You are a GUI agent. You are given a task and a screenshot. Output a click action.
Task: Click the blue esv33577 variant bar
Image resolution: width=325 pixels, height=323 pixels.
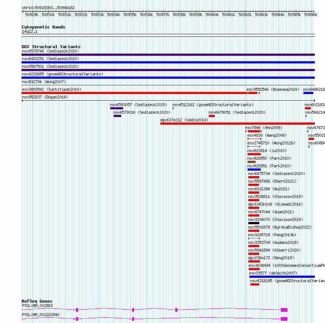282,277
